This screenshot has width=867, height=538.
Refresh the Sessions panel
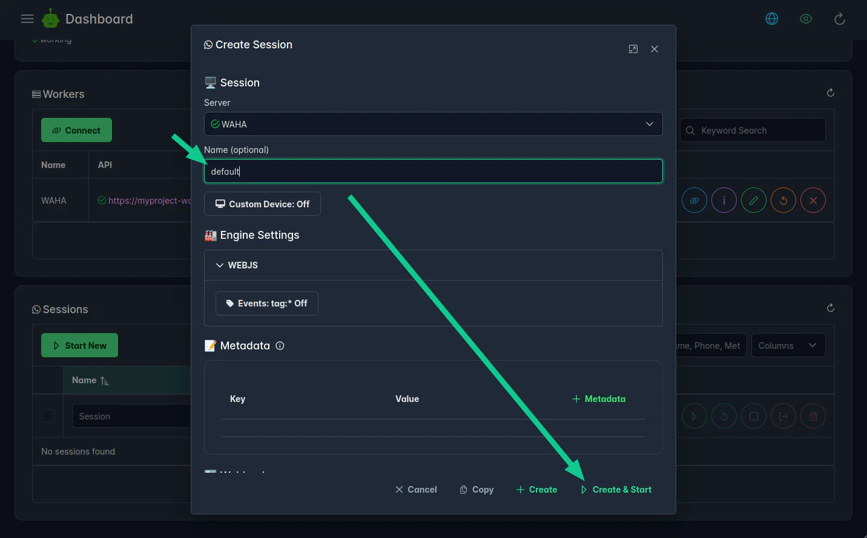pos(831,308)
